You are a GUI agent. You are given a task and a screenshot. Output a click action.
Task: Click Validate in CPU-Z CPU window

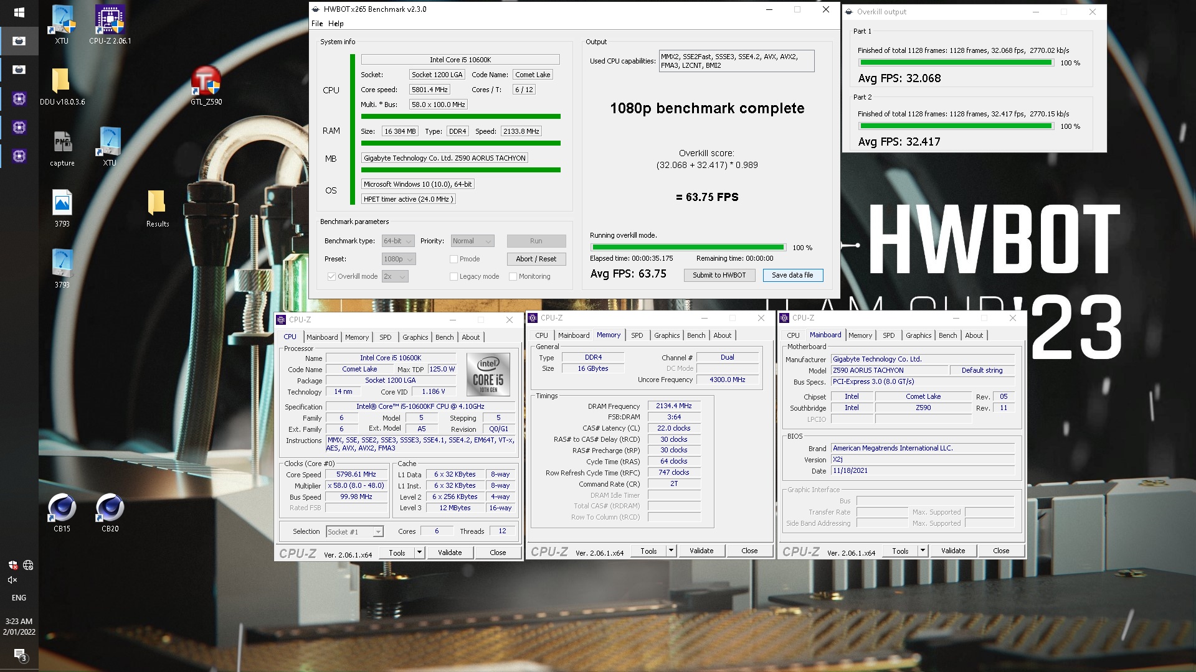pyautogui.click(x=450, y=553)
